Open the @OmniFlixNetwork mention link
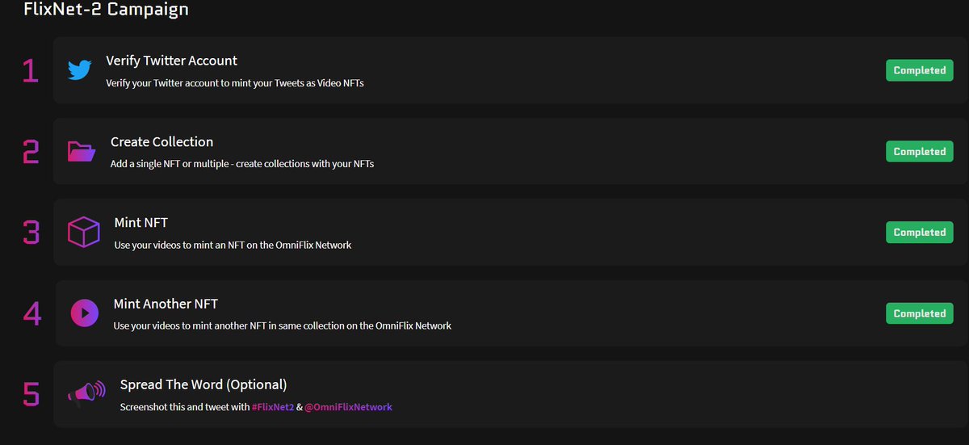This screenshot has width=969, height=445. point(348,407)
